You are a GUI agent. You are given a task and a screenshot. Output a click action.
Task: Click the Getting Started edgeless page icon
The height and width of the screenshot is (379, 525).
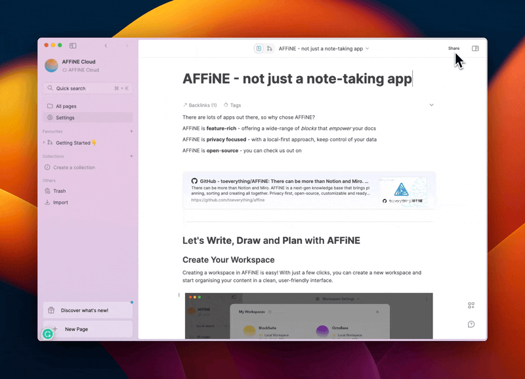click(50, 142)
